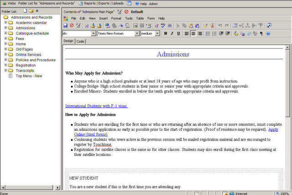Align text right
Viewport: 292px width, 195px height.
200,33
